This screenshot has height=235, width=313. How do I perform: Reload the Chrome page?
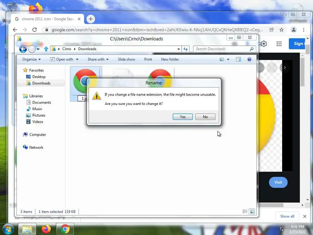click(35, 30)
